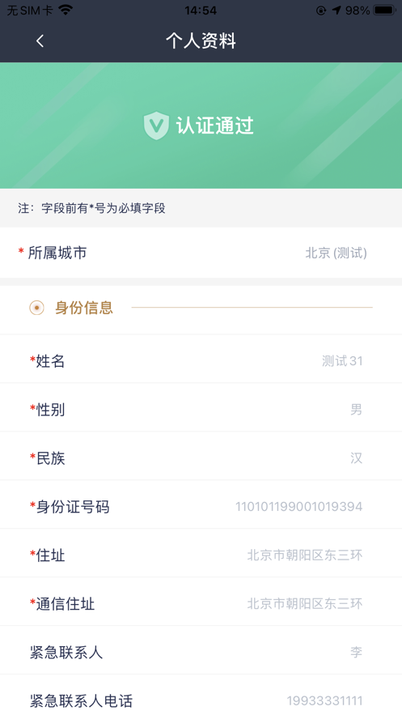
Task: Tap the location arrow status icon
Action: (x=337, y=10)
